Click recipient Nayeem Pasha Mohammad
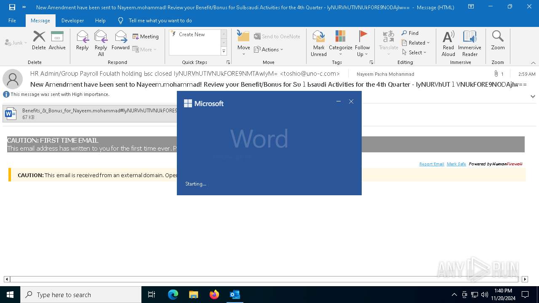 [x=385, y=74]
